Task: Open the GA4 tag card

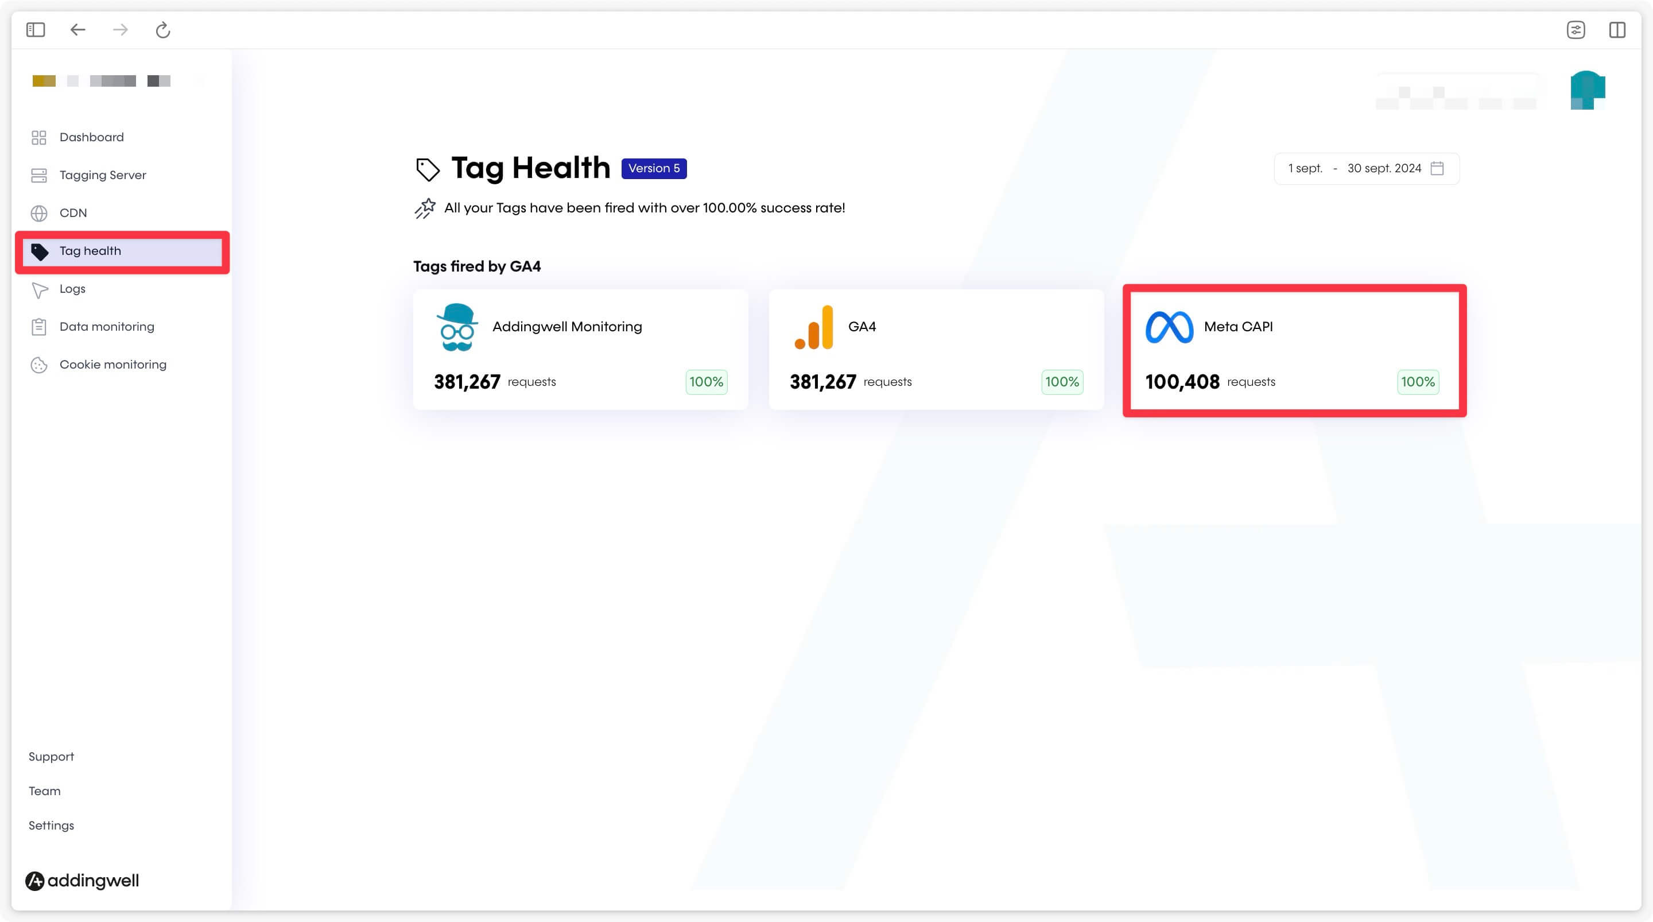Action: coord(936,349)
